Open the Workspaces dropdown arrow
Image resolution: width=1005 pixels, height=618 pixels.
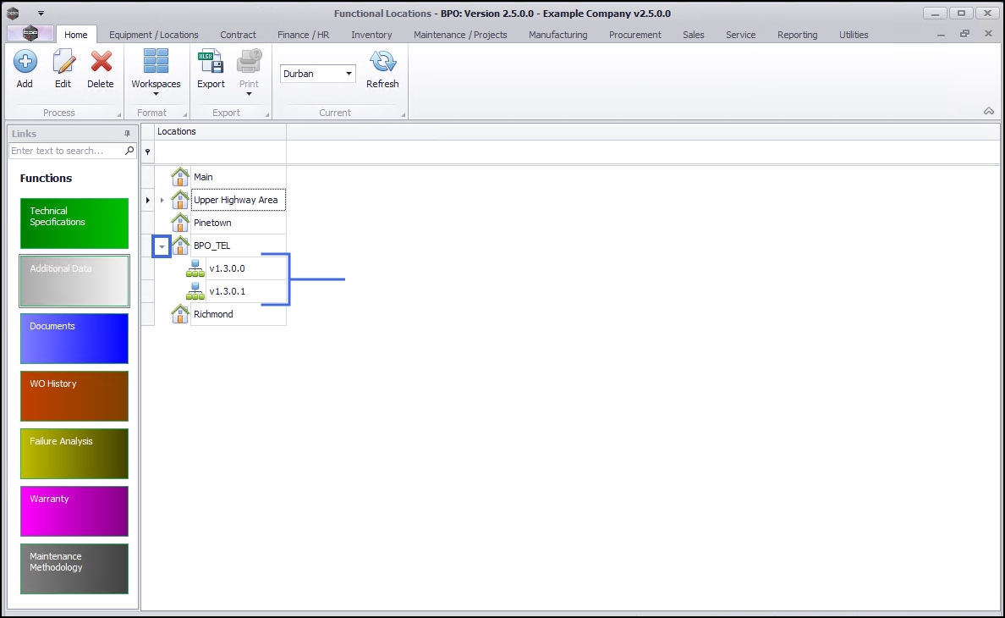click(x=156, y=94)
